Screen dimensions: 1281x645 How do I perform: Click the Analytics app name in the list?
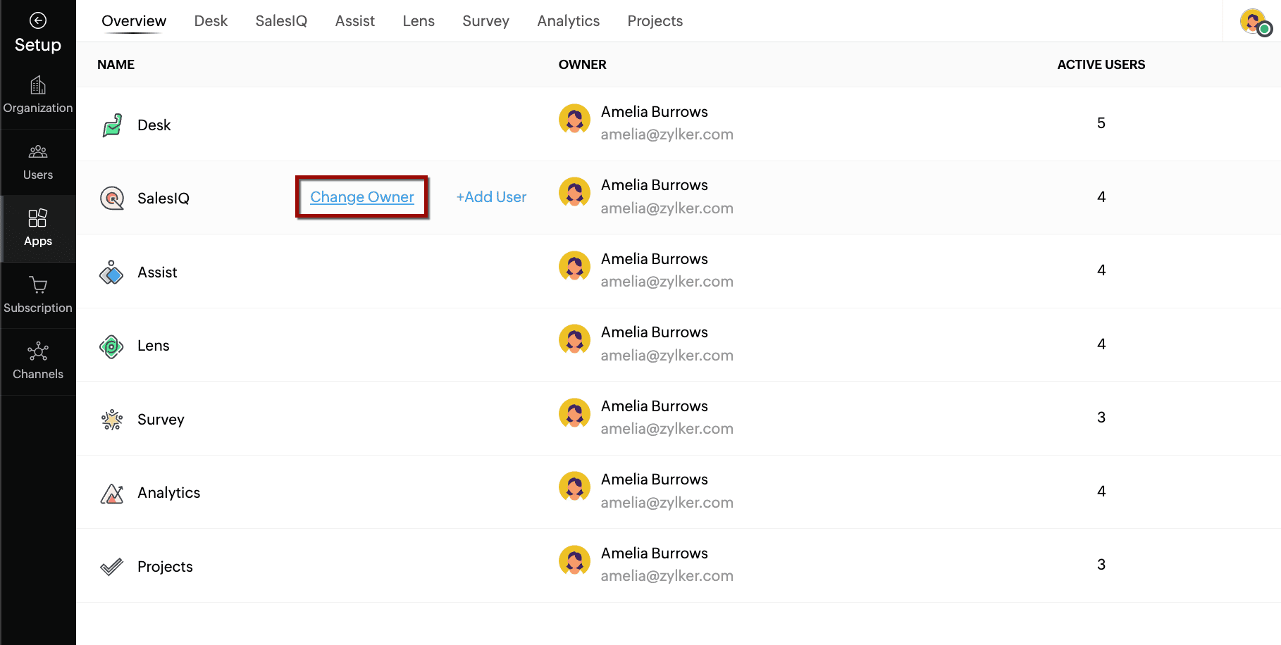[x=169, y=493]
